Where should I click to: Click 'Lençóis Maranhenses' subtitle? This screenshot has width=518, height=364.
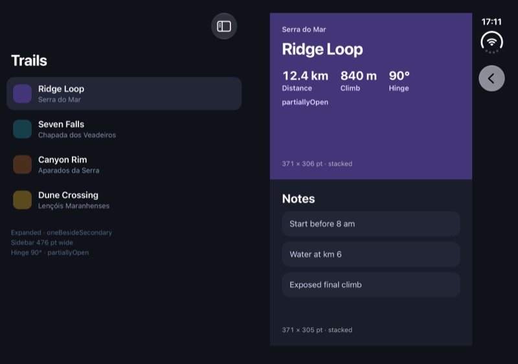pos(74,206)
